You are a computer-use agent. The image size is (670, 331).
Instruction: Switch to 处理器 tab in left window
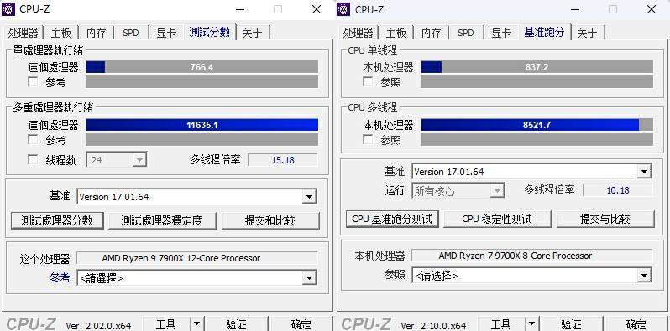click(x=23, y=33)
